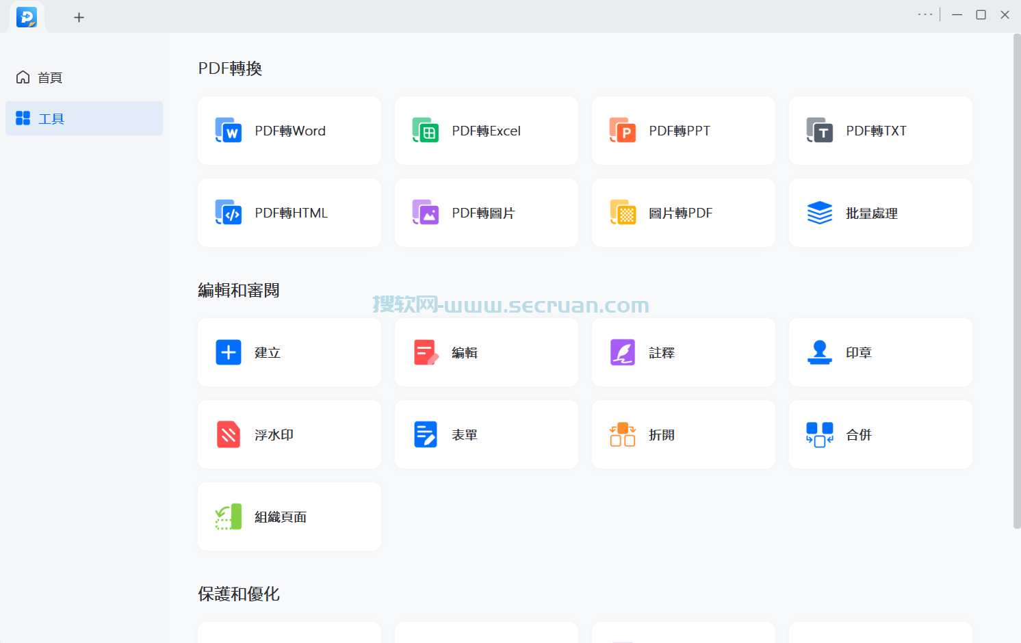Minimize the application window
1021x643 pixels.
(957, 14)
